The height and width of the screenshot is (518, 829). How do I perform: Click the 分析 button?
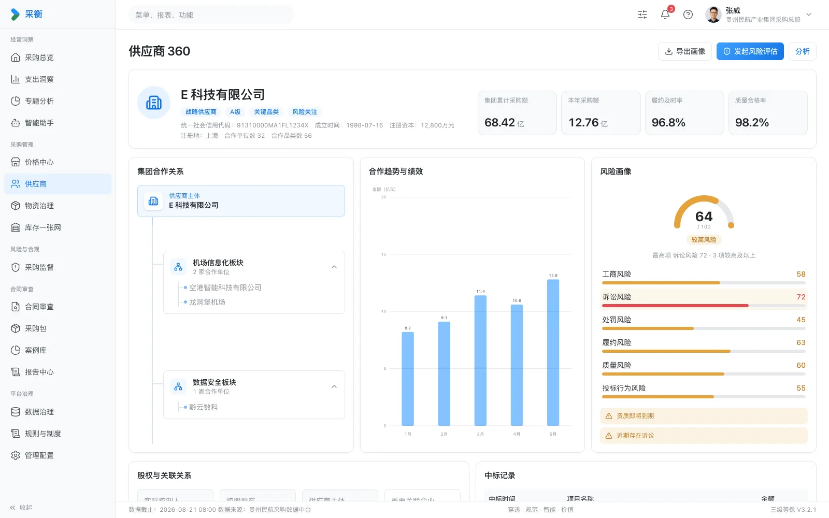(x=803, y=51)
